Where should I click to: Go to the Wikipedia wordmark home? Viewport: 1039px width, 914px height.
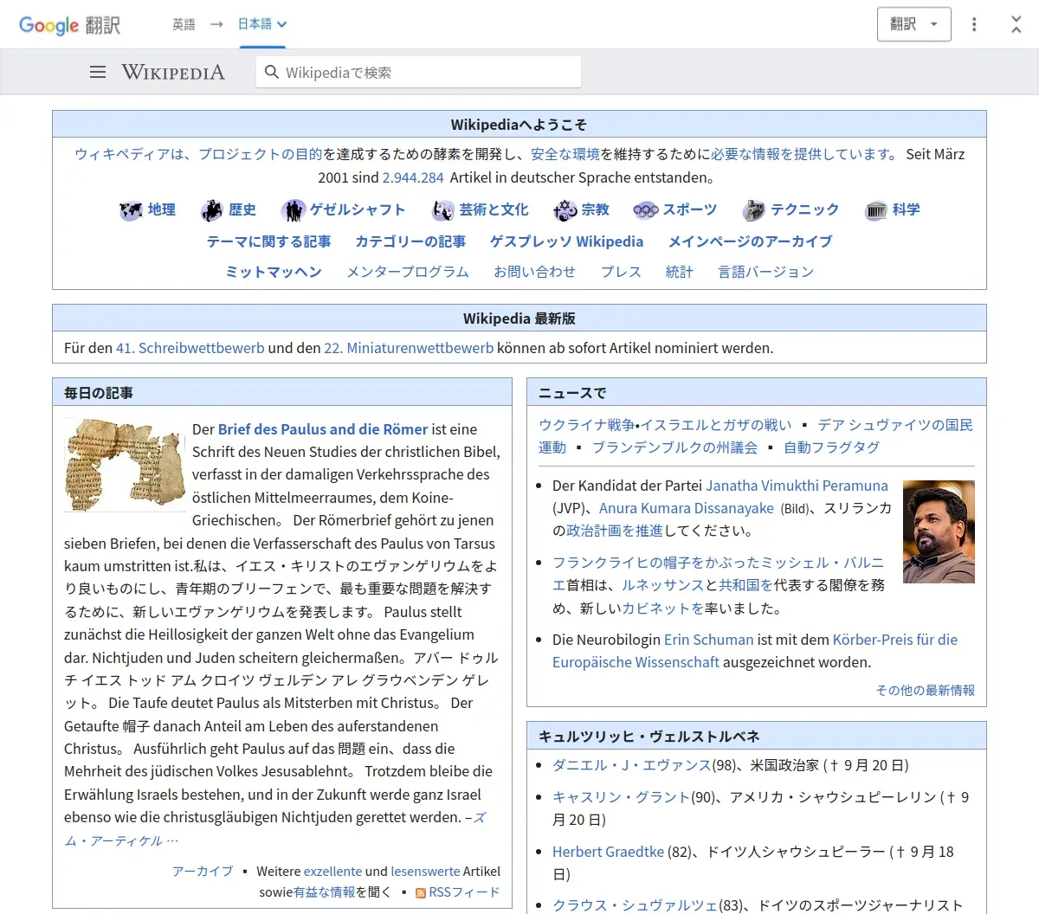[x=173, y=73]
